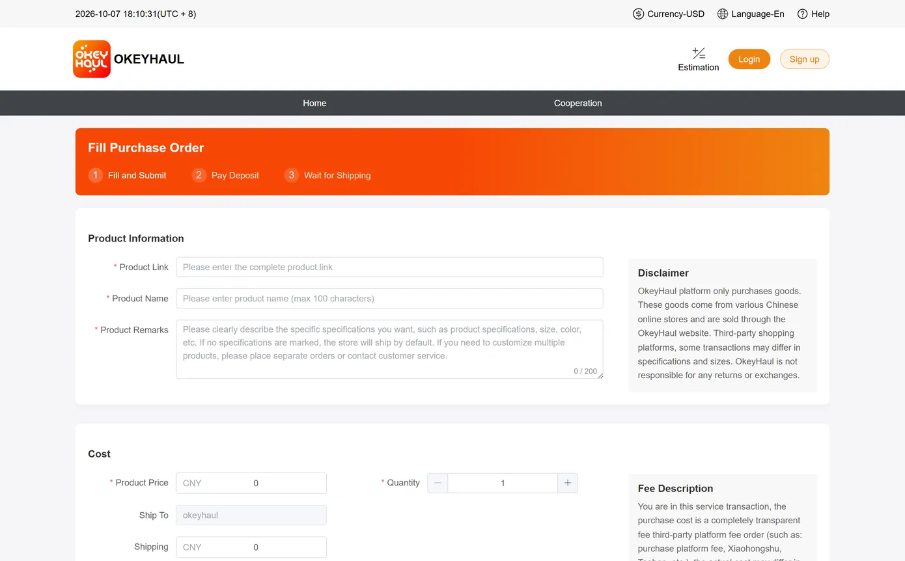Screen dimensions: 905x561
Task: Click the Product Price CNY field
Action: coord(251,483)
